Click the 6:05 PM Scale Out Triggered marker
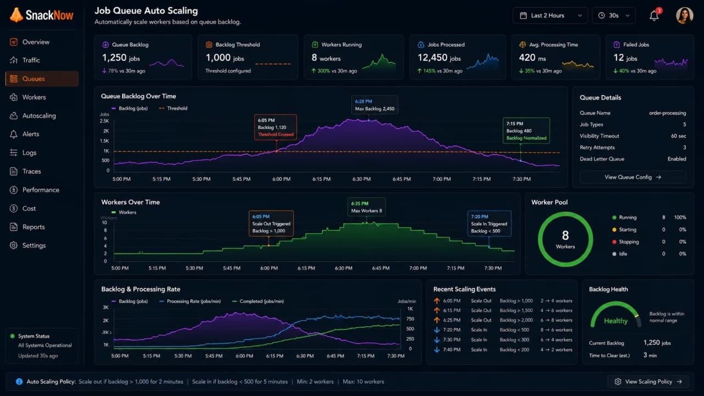The image size is (704, 396). (x=271, y=224)
